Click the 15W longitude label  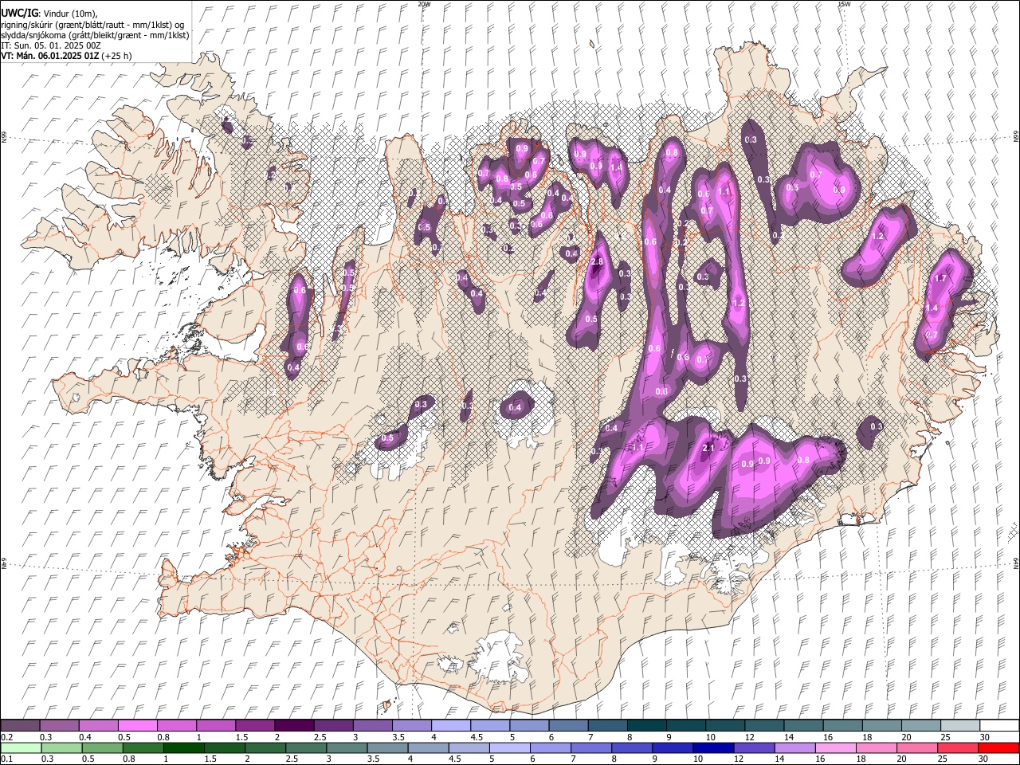[x=844, y=4]
